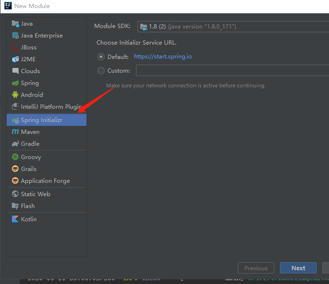Click the network connection notice text
This screenshot has width=329, height=284.
tap(186, 85)
